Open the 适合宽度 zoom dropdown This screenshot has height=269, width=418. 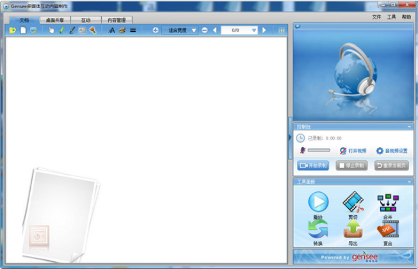[194, 30]
